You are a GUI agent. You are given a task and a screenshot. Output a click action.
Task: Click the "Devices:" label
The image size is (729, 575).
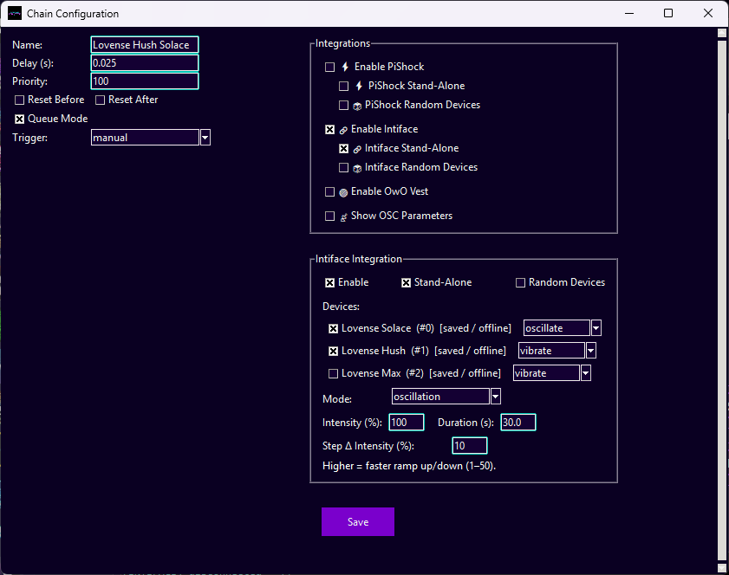(x=341, y=307)
